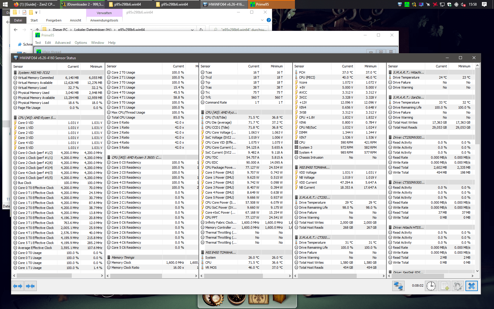Go back in Explorer navigation
This screenshot has height=309, width=494.
[x=16, y=30]
